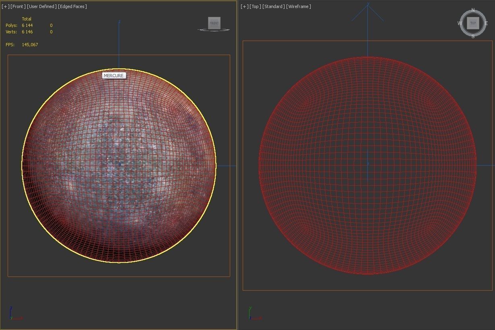Click the MERCURE object name tooltip
Image resolution: width=495 pixels, height=330 pixels.
[113, 76]
